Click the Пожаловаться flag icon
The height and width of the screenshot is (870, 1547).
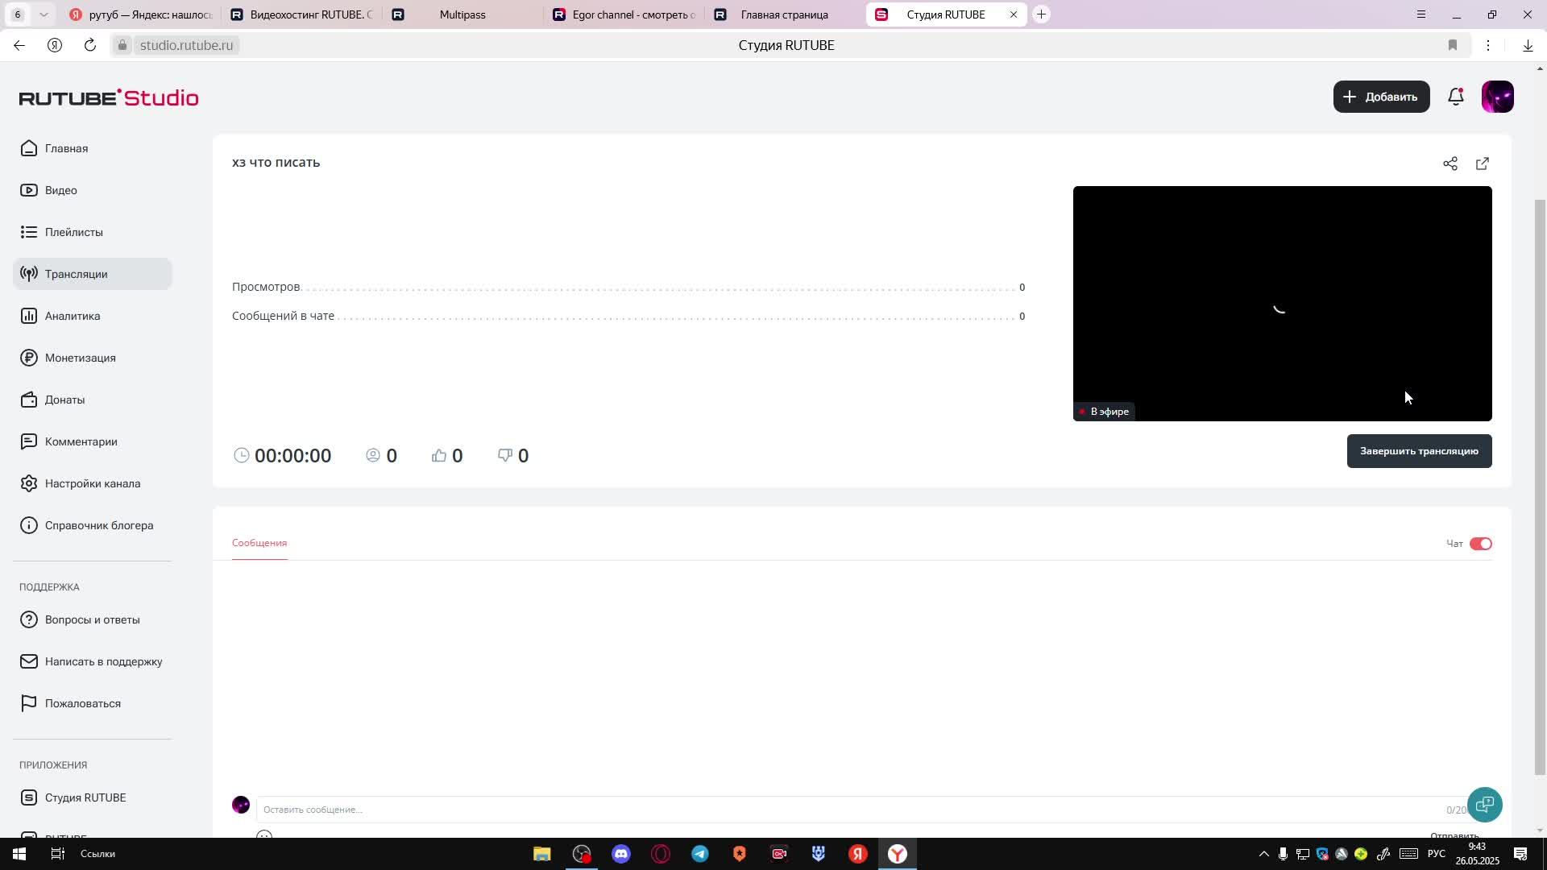tap(29, 703)
